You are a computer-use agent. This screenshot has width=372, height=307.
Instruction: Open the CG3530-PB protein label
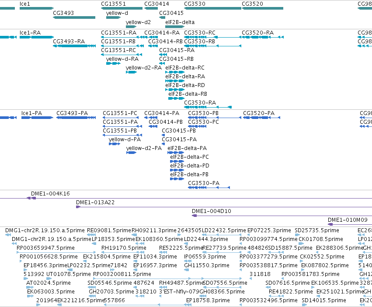click(x=203, y=113)
